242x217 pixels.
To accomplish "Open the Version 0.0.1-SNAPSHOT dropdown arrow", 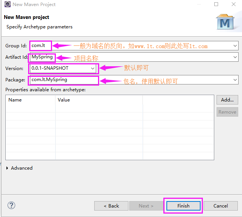I will coord(93,69).
